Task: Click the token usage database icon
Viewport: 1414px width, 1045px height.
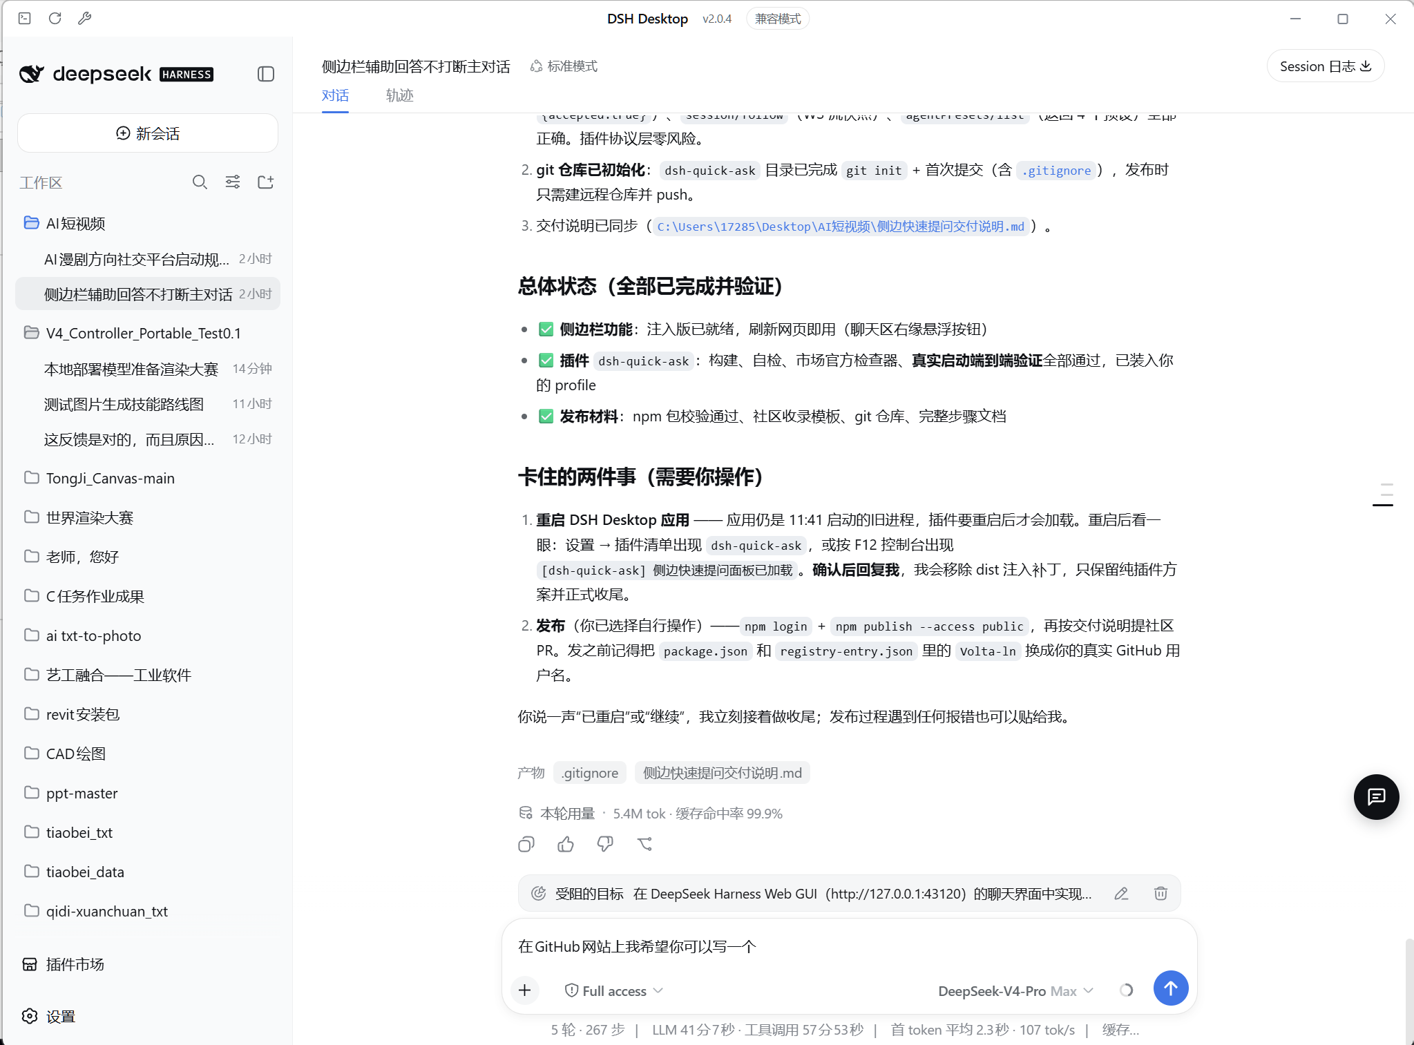Action: 526,813
